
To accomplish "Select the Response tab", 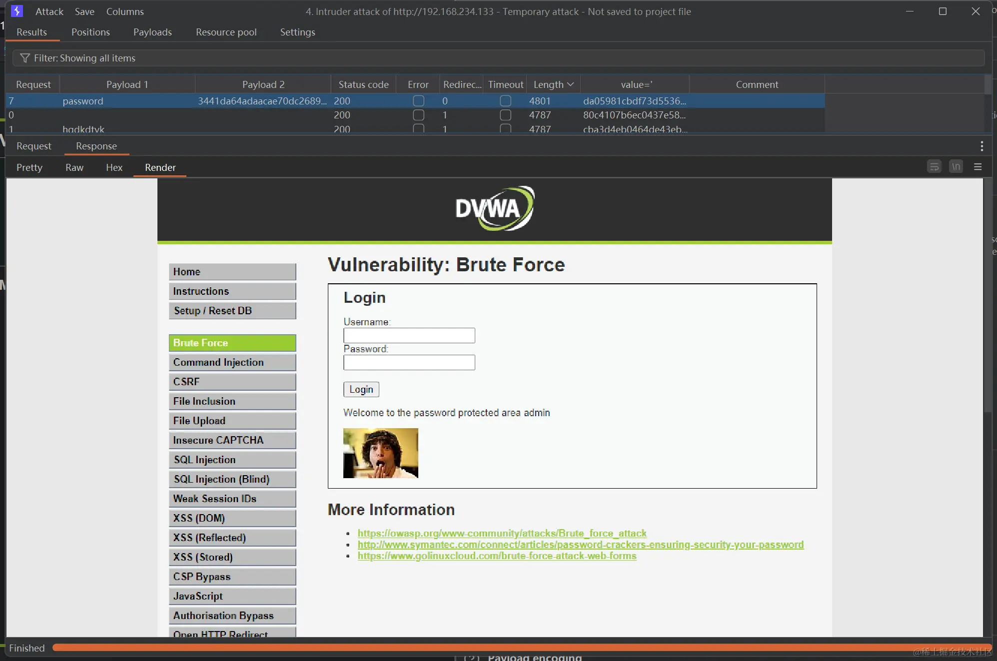I will coord(96,146).
